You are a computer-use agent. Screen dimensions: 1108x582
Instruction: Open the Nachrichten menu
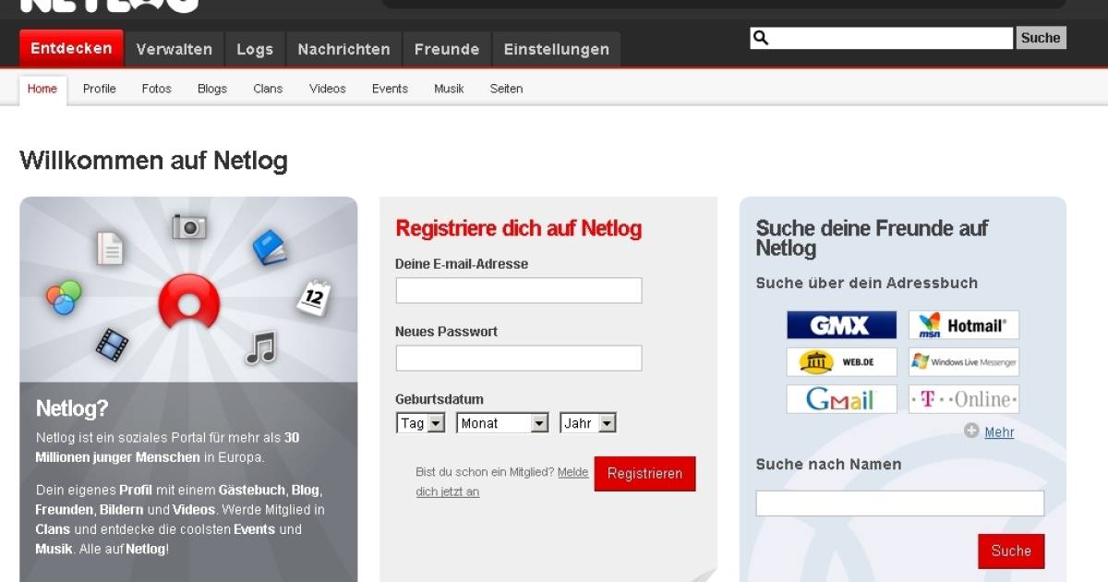pos(343,48)
